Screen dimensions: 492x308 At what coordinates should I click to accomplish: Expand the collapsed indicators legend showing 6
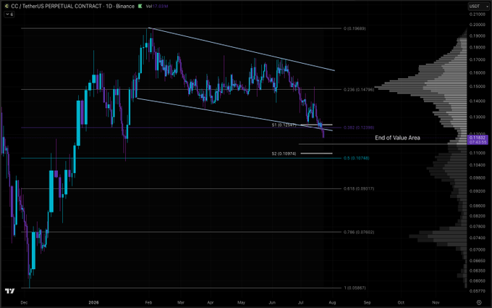coord(9,14)
